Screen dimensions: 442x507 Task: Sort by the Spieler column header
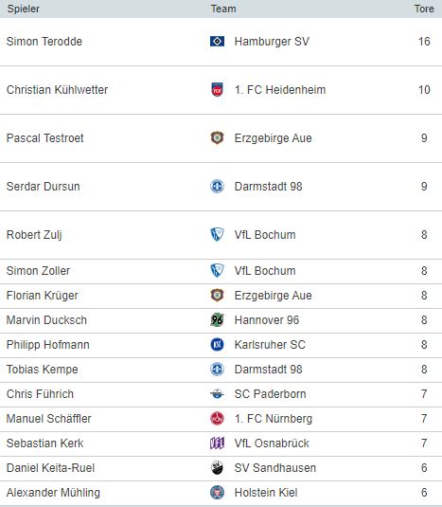[x=24, y=9]
